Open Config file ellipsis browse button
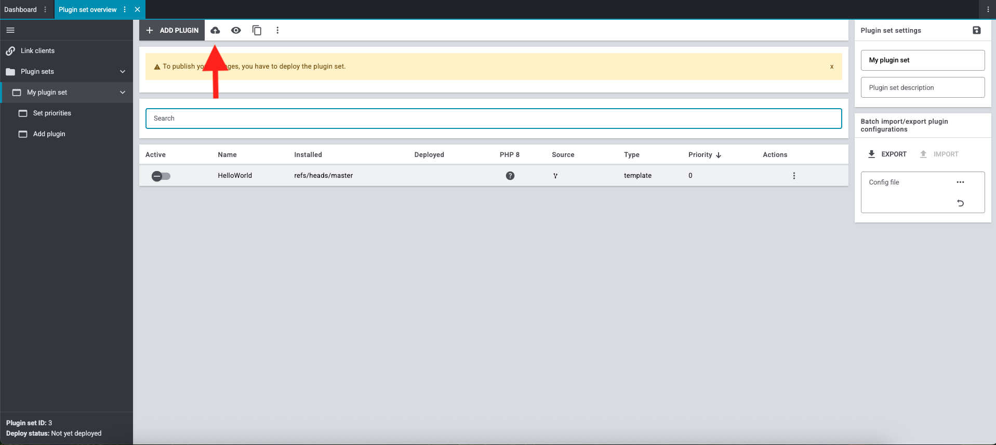Screen dimensions: 996x445 960,182
